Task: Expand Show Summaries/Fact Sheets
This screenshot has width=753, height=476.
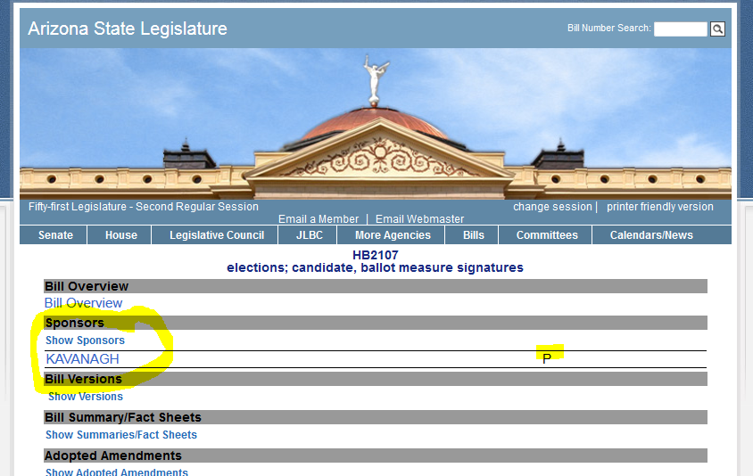Action: [121, 435]
